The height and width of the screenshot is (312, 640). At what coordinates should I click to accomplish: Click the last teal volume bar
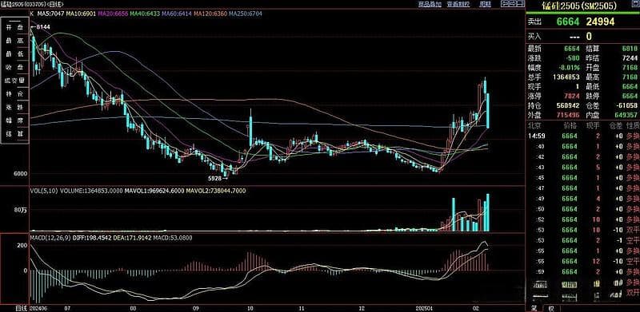tap(487, 212)
